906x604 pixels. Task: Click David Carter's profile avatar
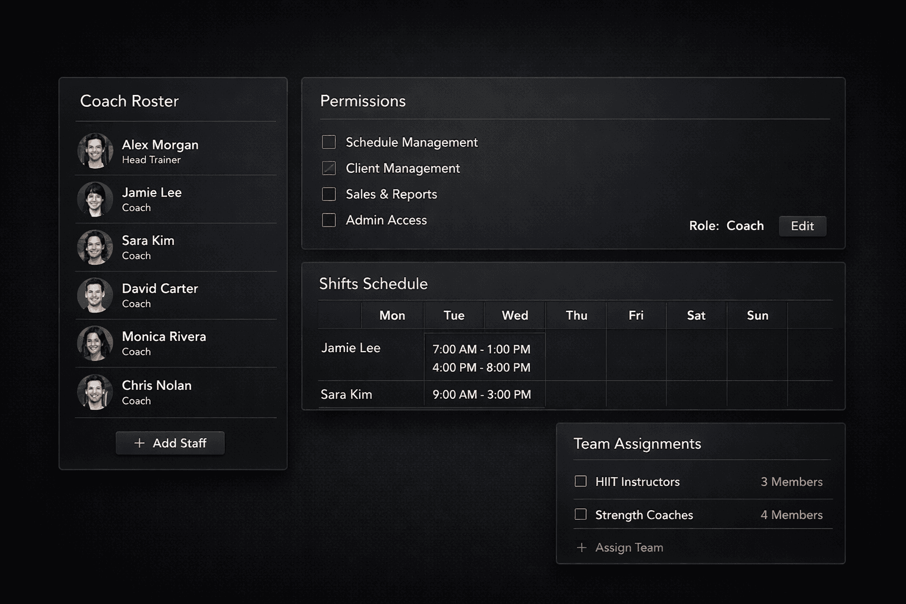pos(94,295)
